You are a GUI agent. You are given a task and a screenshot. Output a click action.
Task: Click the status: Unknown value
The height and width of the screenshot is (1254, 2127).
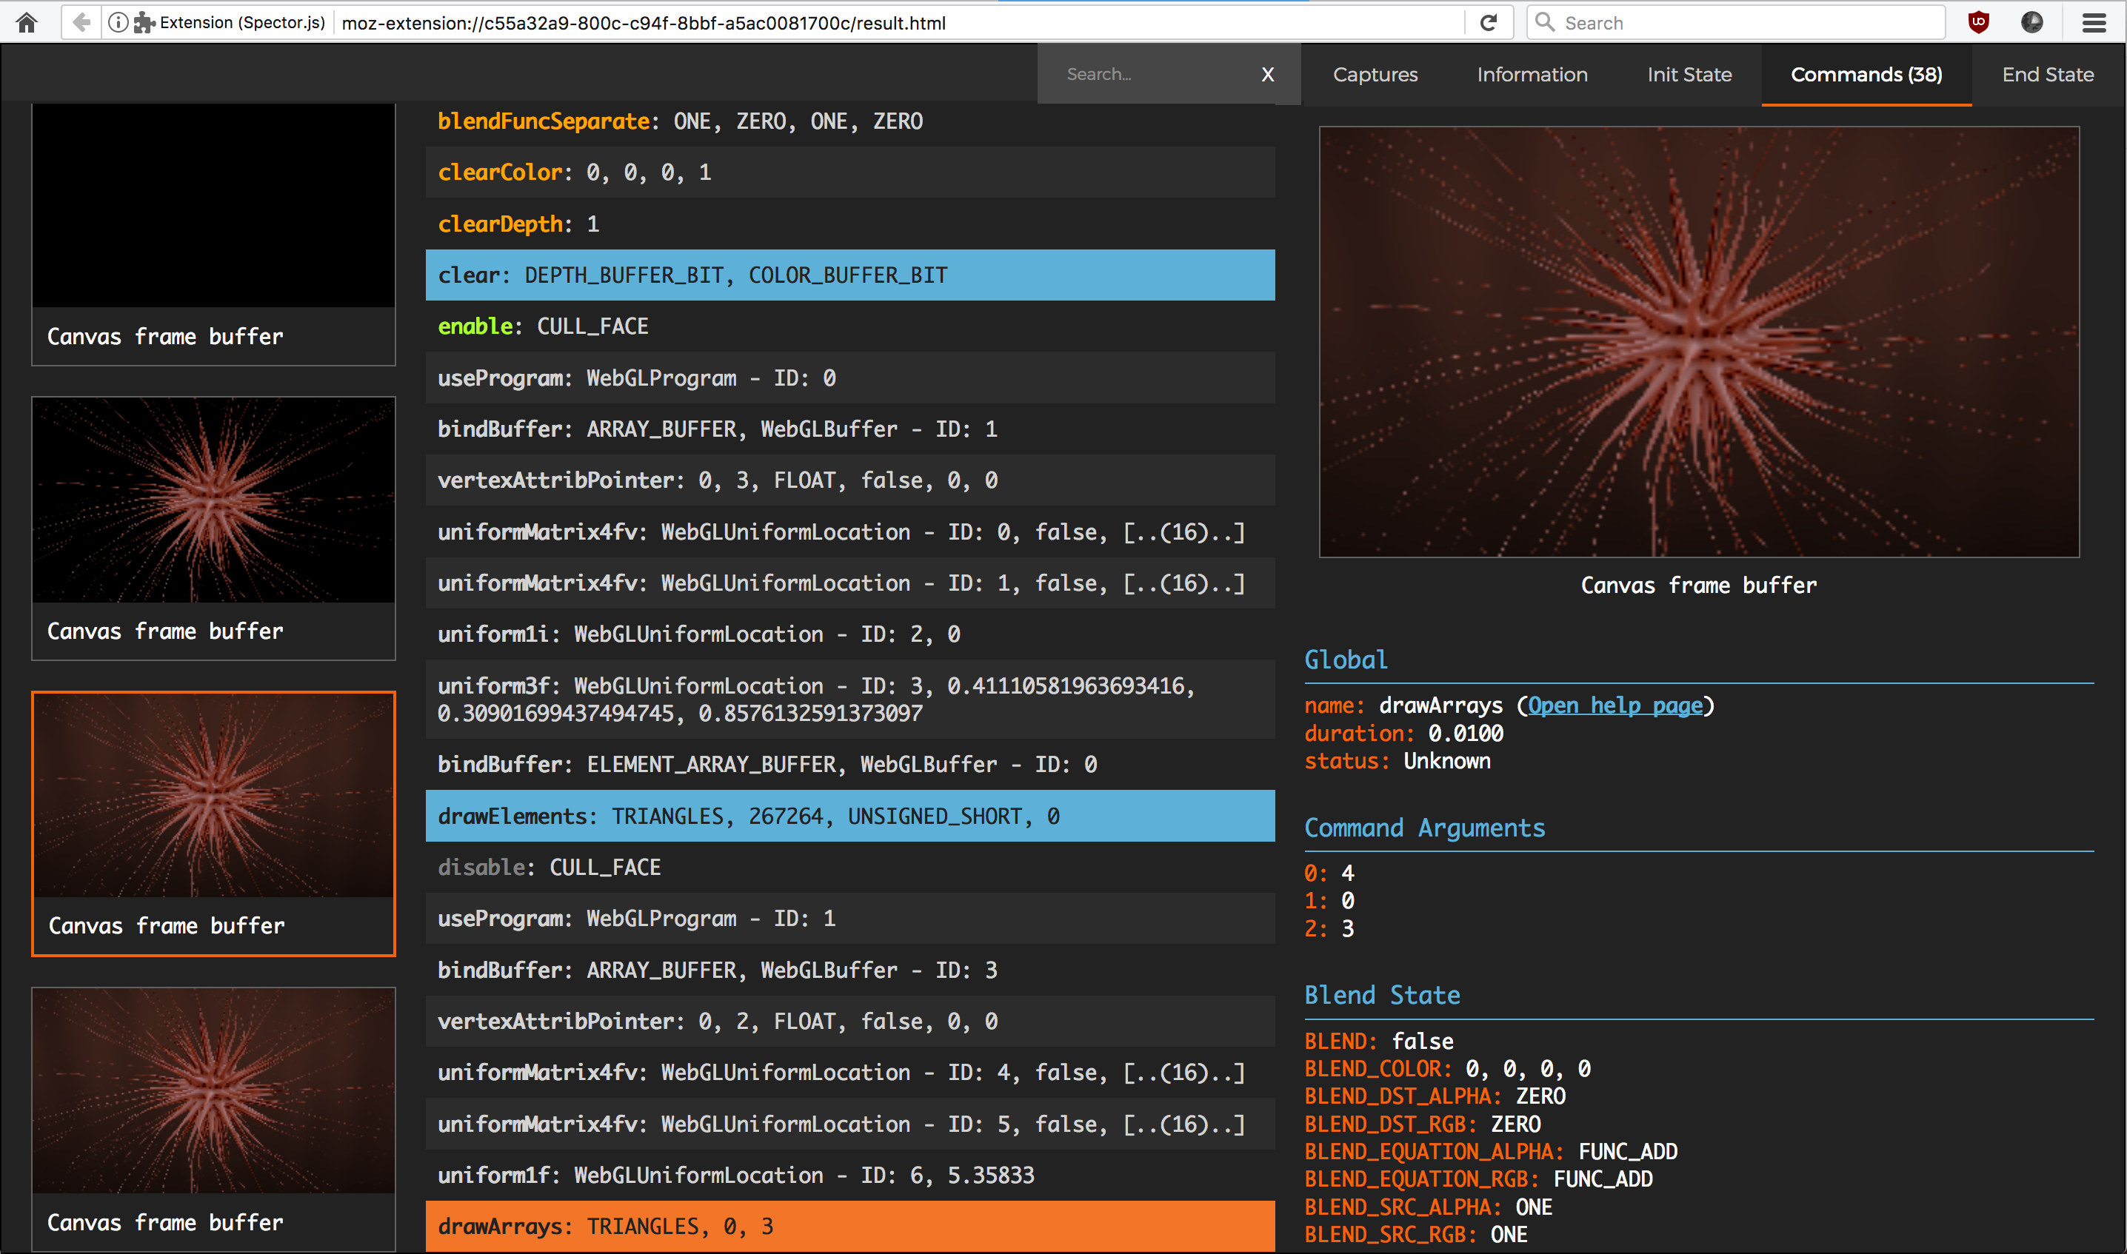pyautogui.click(x=1398, y=761)
